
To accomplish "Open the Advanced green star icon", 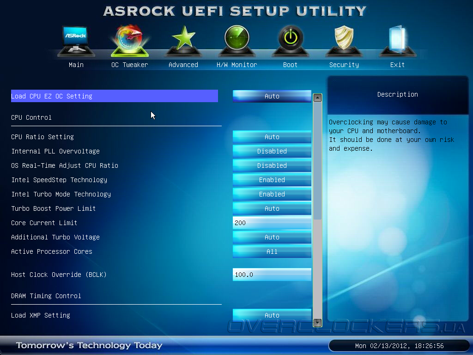I will click(183, 41).
